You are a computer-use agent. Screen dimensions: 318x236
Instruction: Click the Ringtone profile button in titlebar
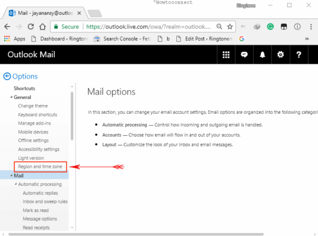pyautogui.click(x=246, y=5)
